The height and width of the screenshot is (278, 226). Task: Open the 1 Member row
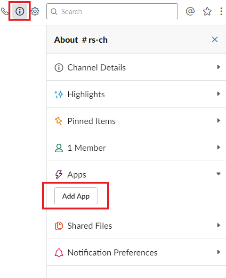tap(136, 147)
